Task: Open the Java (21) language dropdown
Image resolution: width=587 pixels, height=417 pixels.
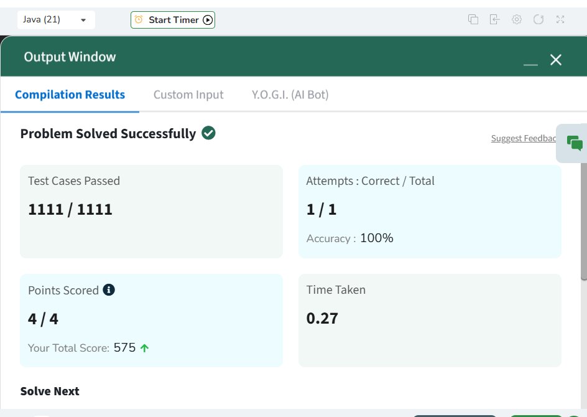Action: 56,19
